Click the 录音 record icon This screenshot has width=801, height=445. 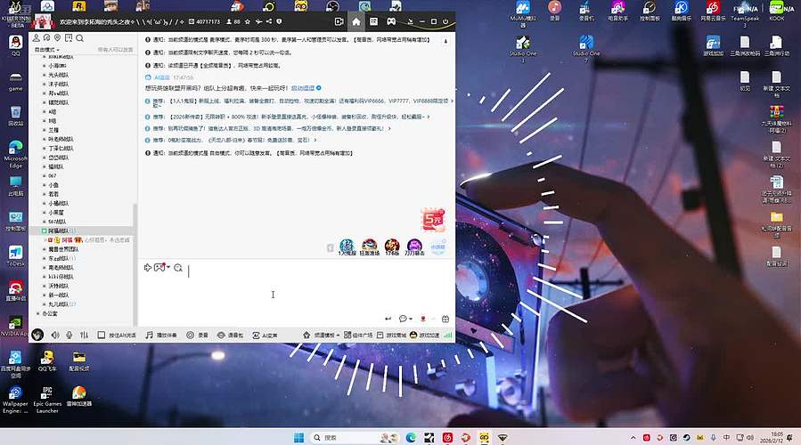coord(197,335)
